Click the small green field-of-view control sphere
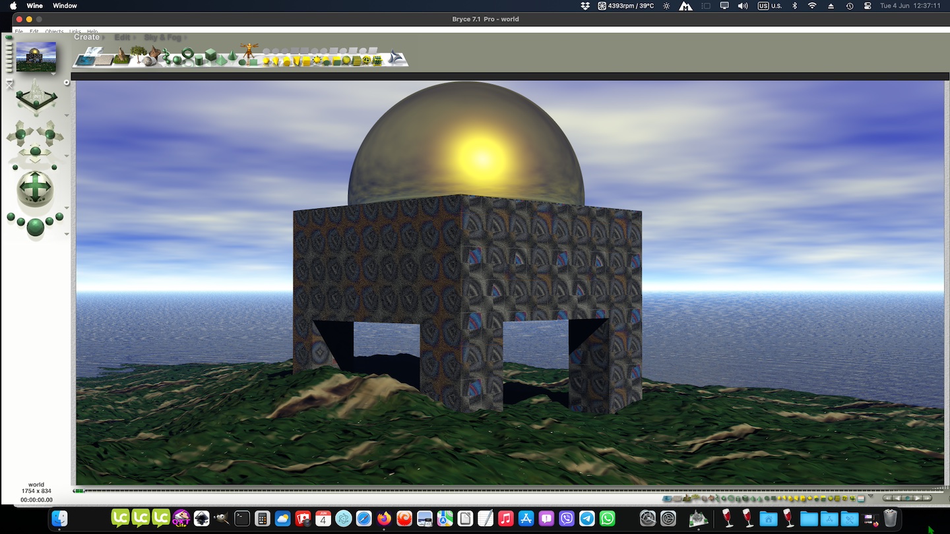This screenshot has width=950, height=534. click(x=54, y=167)
